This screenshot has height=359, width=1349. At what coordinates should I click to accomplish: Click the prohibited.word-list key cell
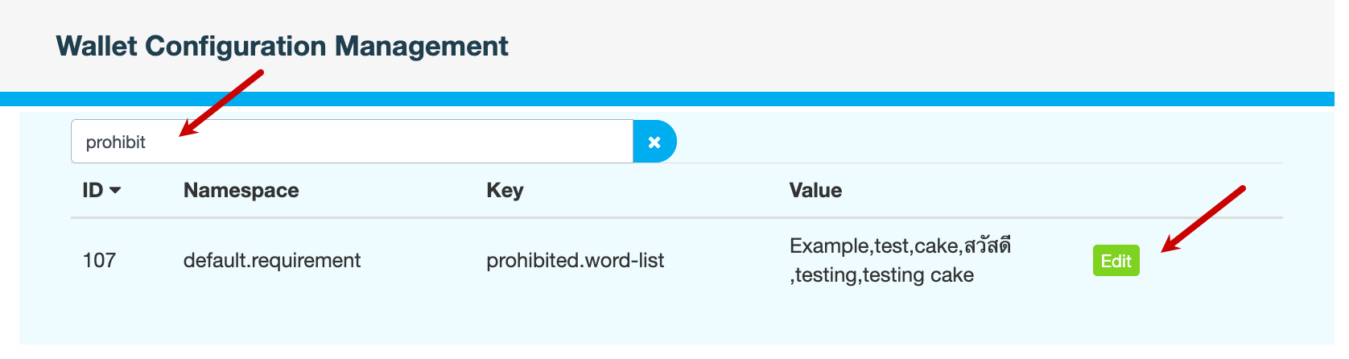click(x=575, y=261)
